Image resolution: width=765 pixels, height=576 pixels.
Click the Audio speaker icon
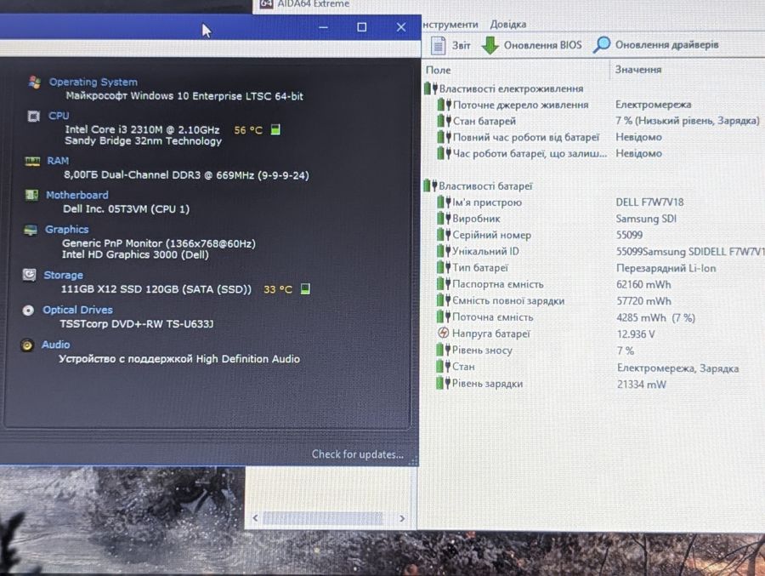point(27,345)
